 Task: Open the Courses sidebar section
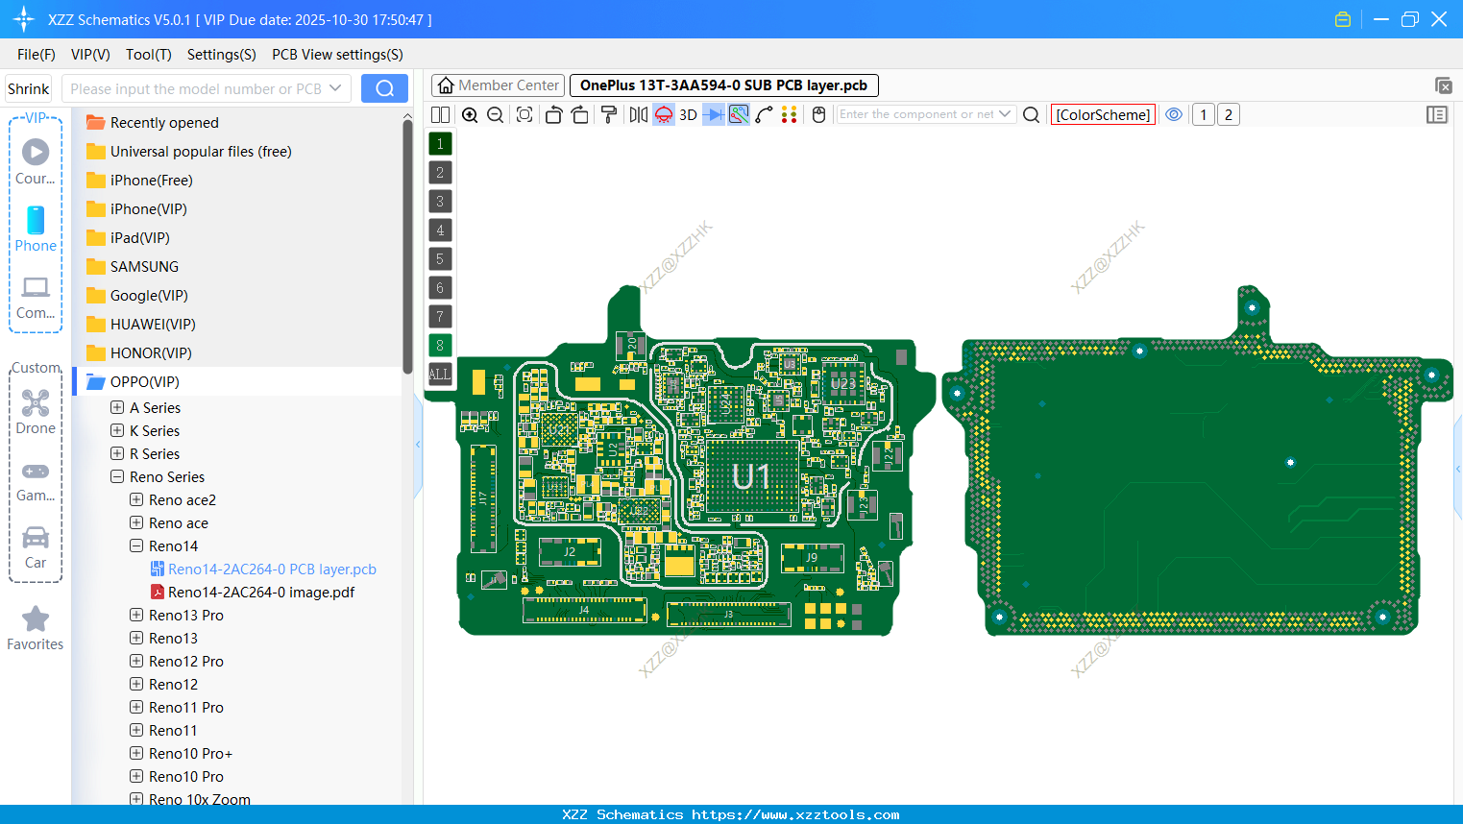36,161
